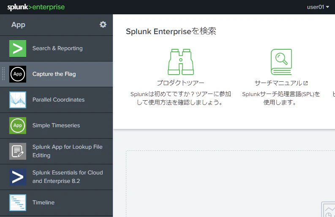Grab the drag handle beside Capture the Flag
The image size is (335, 217).
tap(3, 74)
